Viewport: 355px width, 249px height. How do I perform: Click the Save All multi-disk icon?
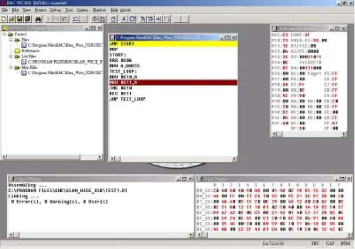pyautogui.click(x=28, y=19)
